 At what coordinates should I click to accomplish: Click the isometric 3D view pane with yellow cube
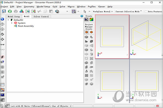[x=146, y=37]
